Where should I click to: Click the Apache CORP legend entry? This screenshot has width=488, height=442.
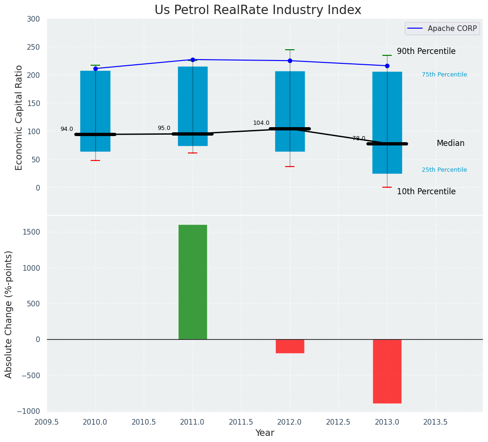point(442,29)
